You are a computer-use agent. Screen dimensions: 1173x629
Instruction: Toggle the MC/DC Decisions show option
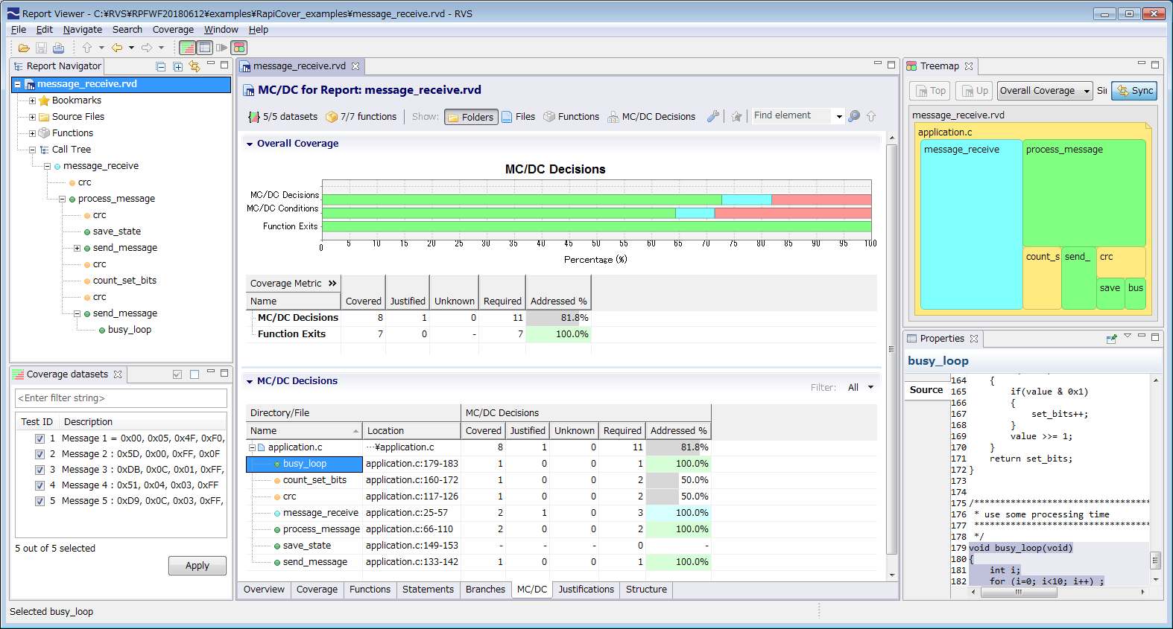(651, 117)
